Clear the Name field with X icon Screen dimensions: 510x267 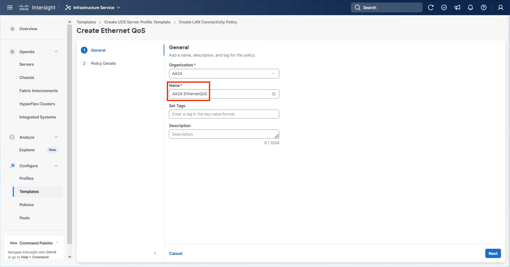point(274,94)
